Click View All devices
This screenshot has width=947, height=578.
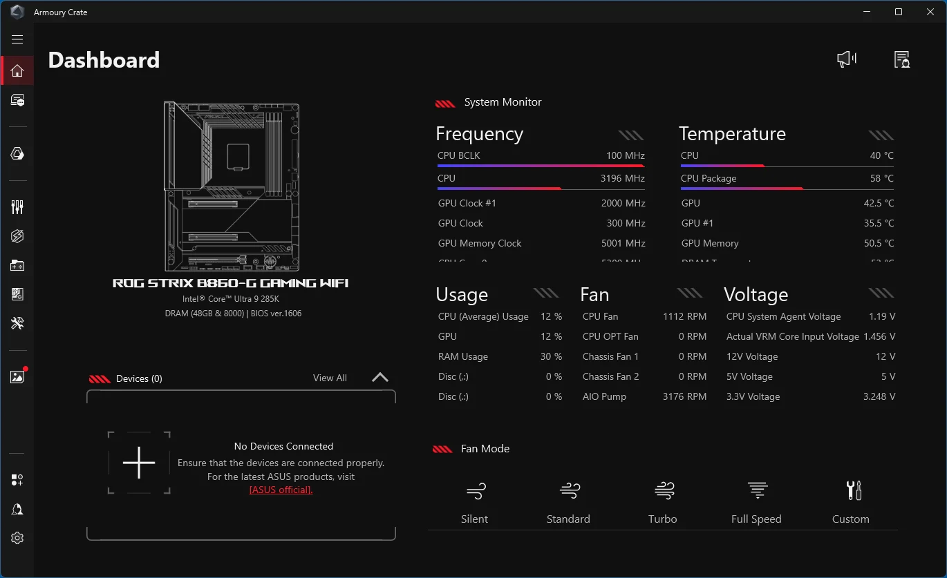(330, 378)
